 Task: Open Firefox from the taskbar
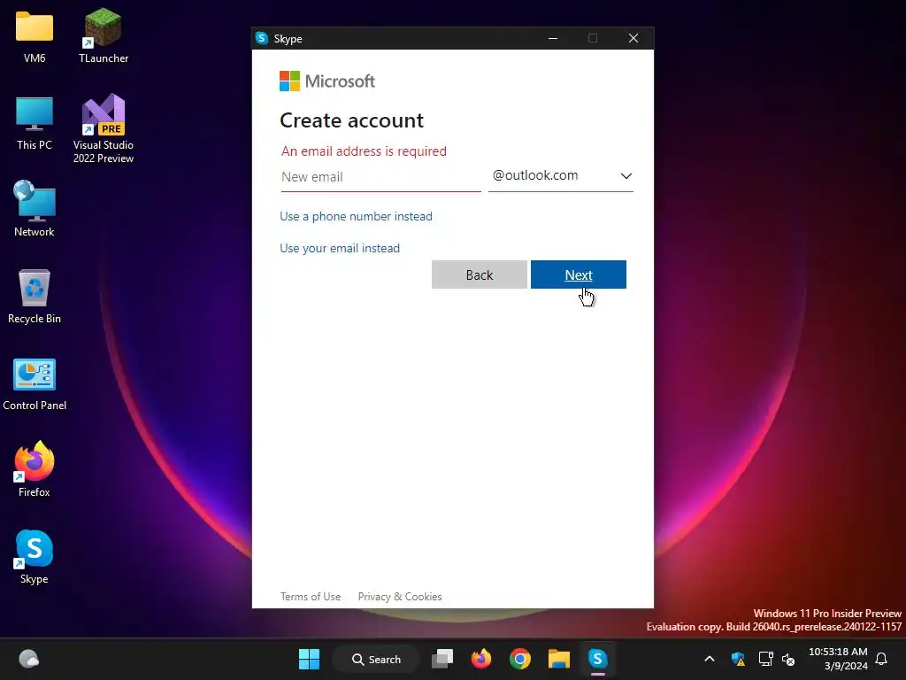click(480, 659)
